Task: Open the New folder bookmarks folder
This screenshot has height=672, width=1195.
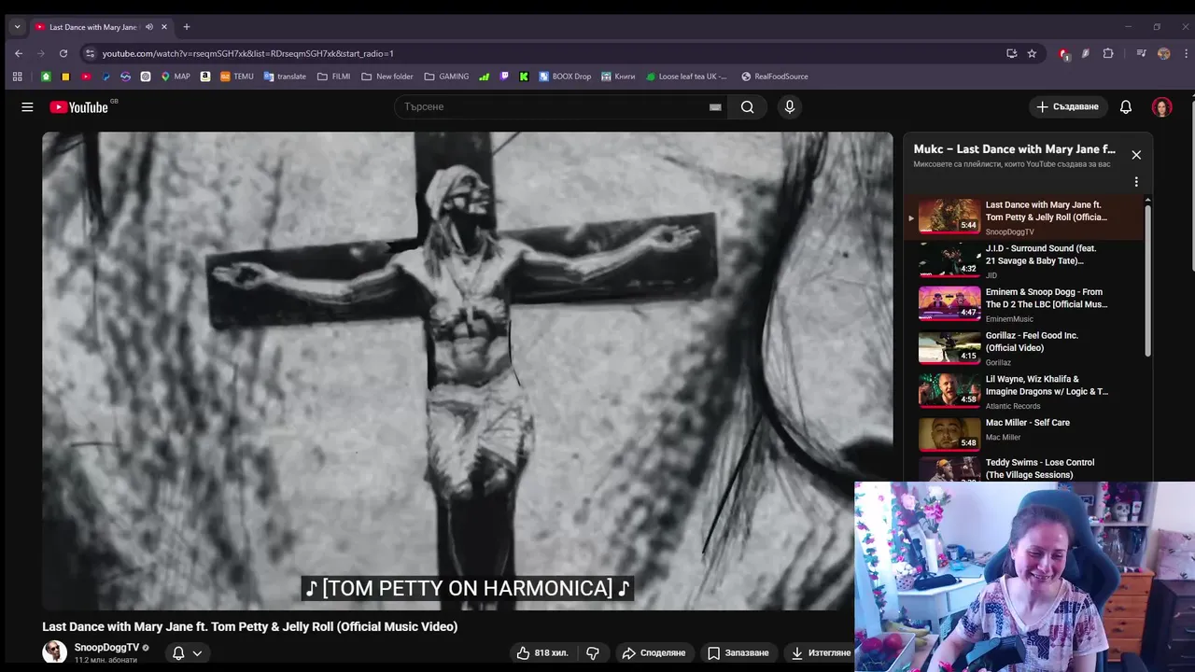Action: pyautogui.click(x=387, y=77)
